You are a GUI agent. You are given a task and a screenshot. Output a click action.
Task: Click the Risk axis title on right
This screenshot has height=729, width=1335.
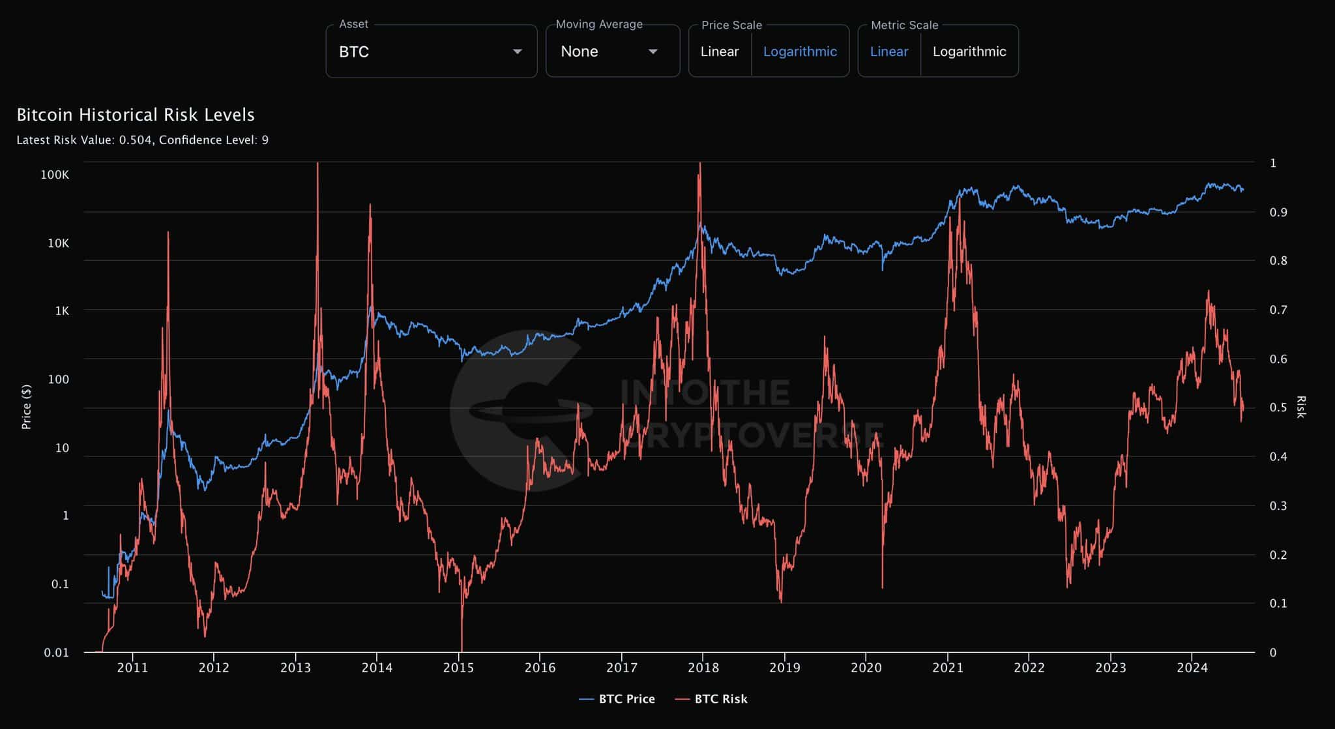[x=1301, y=407]
